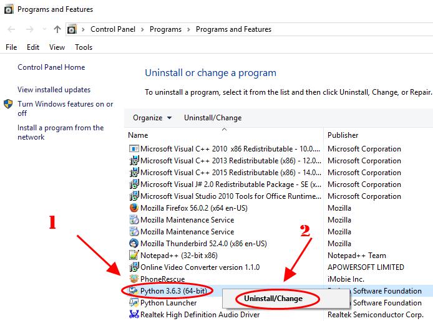The image size is (433, 321).
Task: Click publisher APOWERSOFT LIMITED cell
Action: point(366,267)
